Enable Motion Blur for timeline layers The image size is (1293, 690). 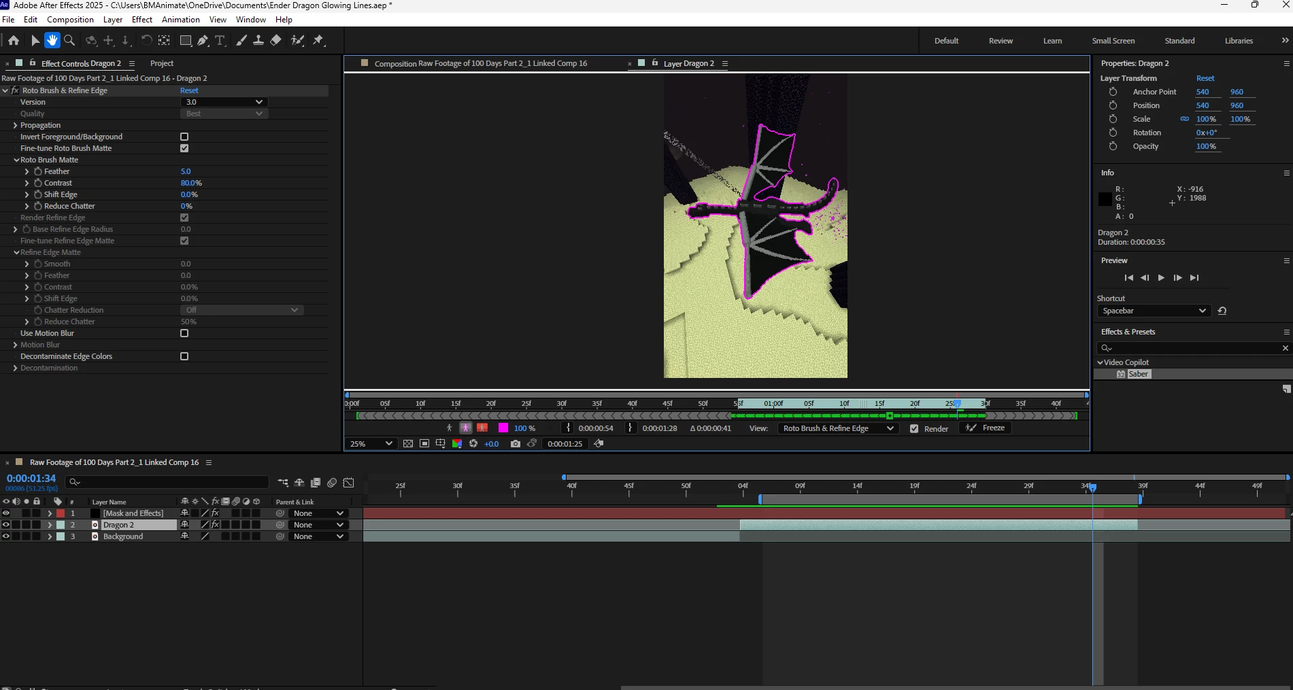point(332,483)
